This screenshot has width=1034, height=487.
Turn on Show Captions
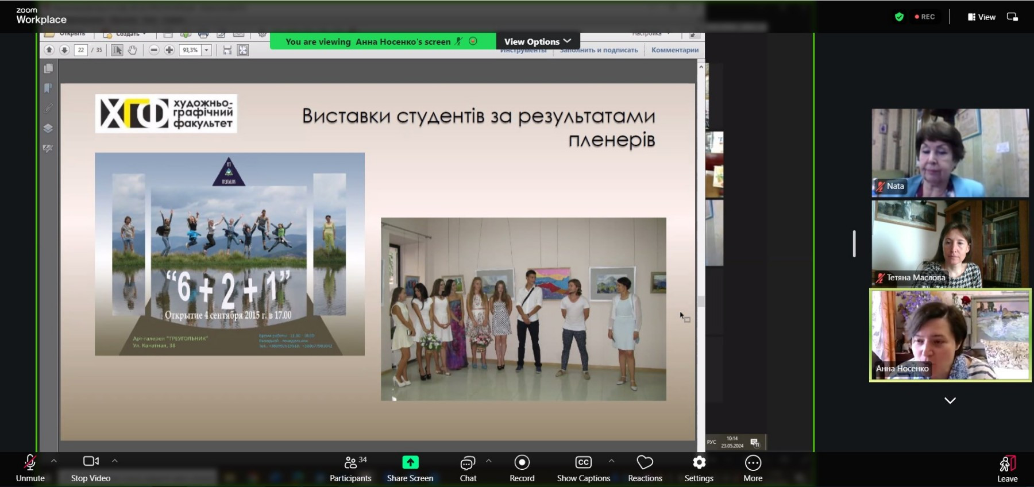pyautogui.click(x=583, y=468)
